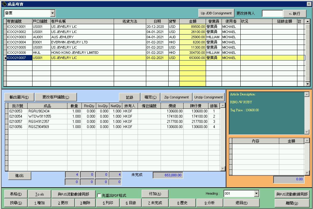Open the 發票 dropdown list
The height and width of the screenshot is (209, 313).
(52, 13)
